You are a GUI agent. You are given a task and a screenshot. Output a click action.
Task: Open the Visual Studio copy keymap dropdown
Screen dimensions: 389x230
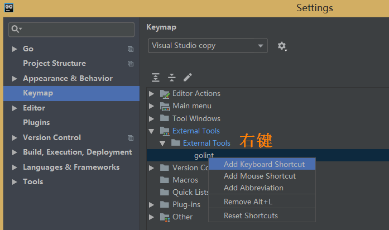[208, 46]
